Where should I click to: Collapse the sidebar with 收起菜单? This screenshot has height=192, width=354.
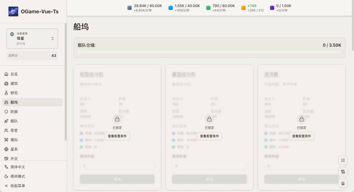pos(18,186)
